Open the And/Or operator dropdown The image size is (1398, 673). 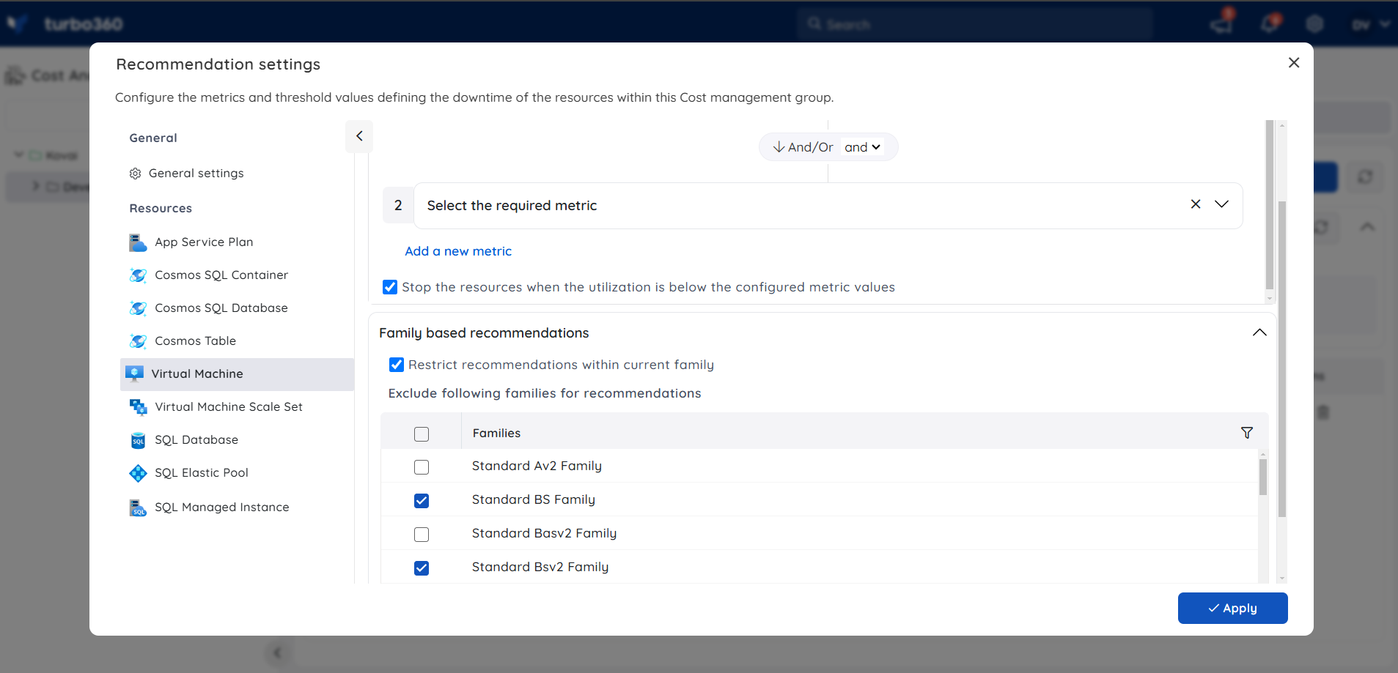coord(862,147)
